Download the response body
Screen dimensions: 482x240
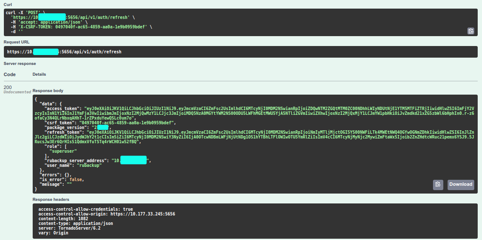pos(461,185)
